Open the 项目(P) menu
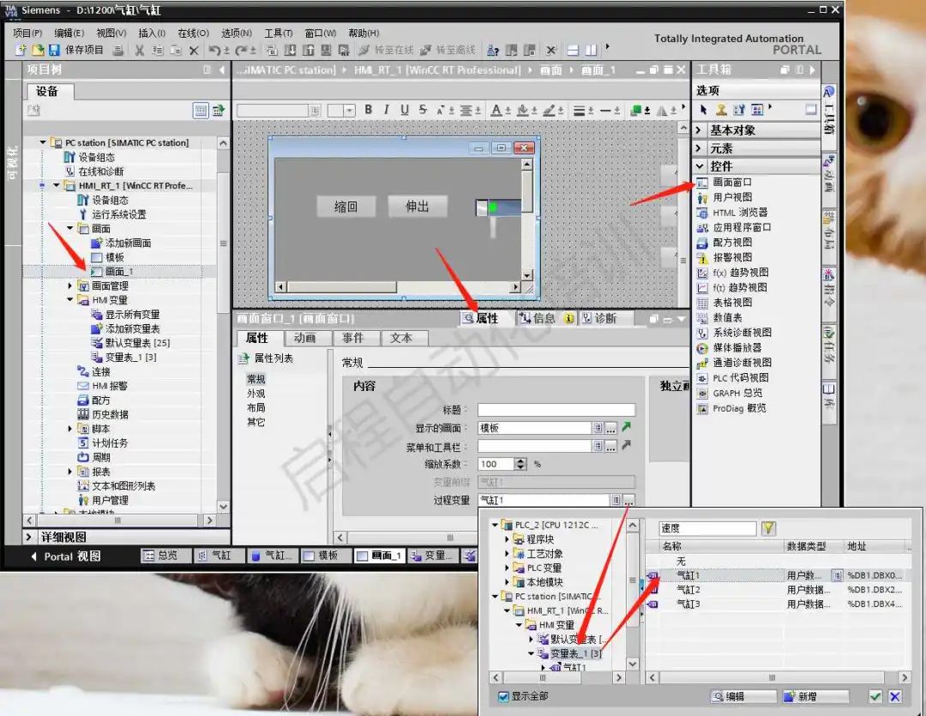This screenshot has height=716, width=926. pyautogui.click(x=27, y=33)
